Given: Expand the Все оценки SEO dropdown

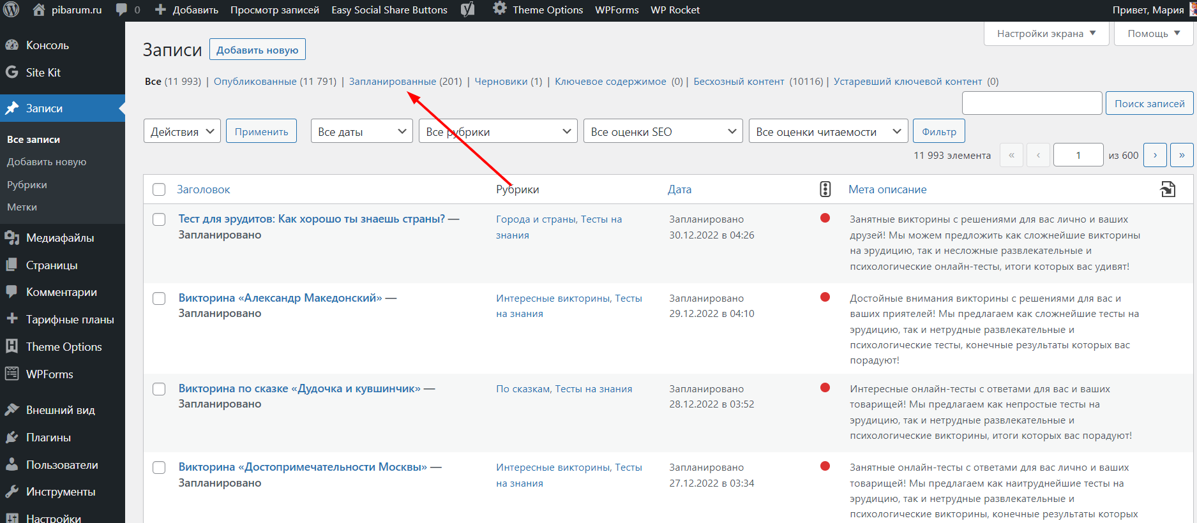Looking at the screenshot, I should [663, 131].
